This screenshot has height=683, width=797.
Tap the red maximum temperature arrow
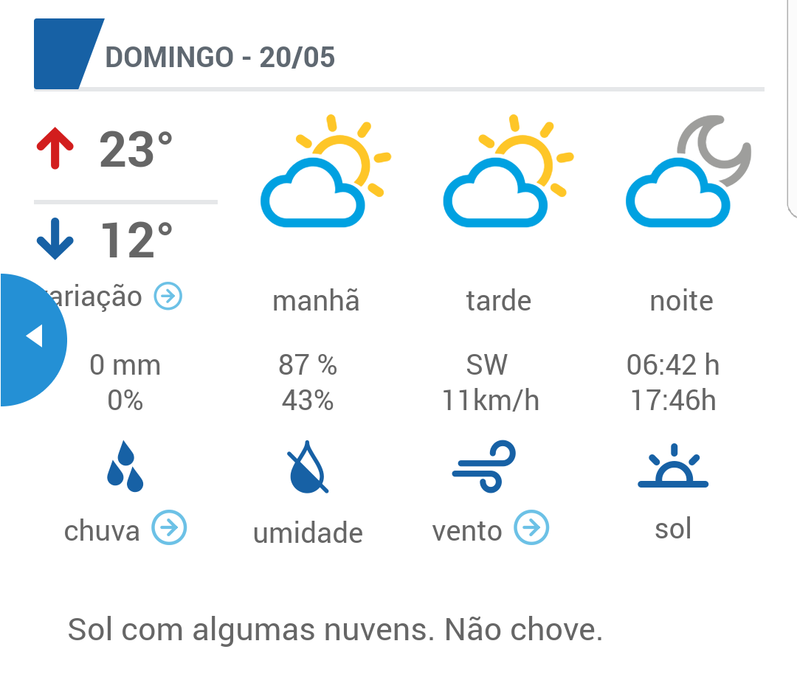(x=55, y=148)
